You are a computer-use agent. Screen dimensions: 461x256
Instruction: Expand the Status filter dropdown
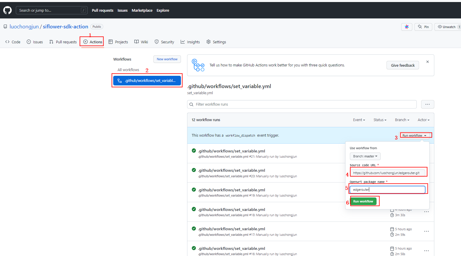(x=380, y=120)
